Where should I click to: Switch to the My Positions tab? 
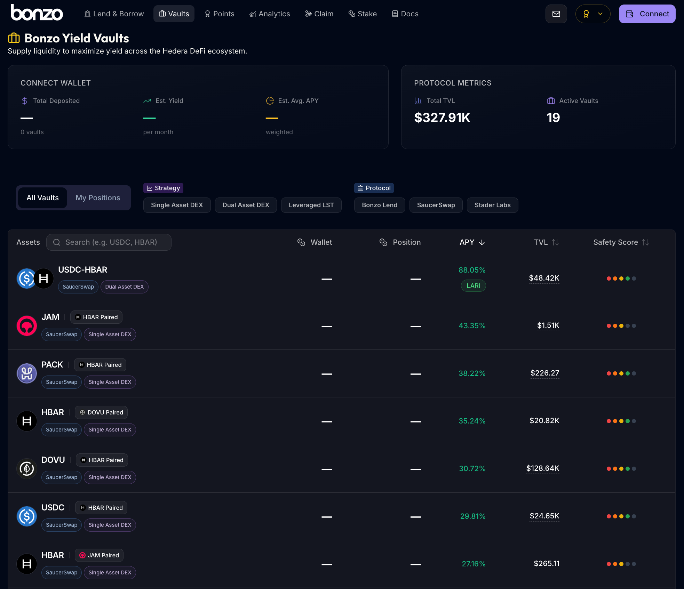(x=98, y=198)
